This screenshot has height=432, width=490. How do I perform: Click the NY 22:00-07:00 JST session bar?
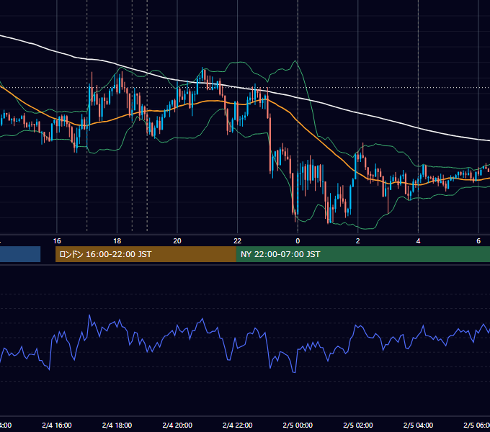point(362,254)
